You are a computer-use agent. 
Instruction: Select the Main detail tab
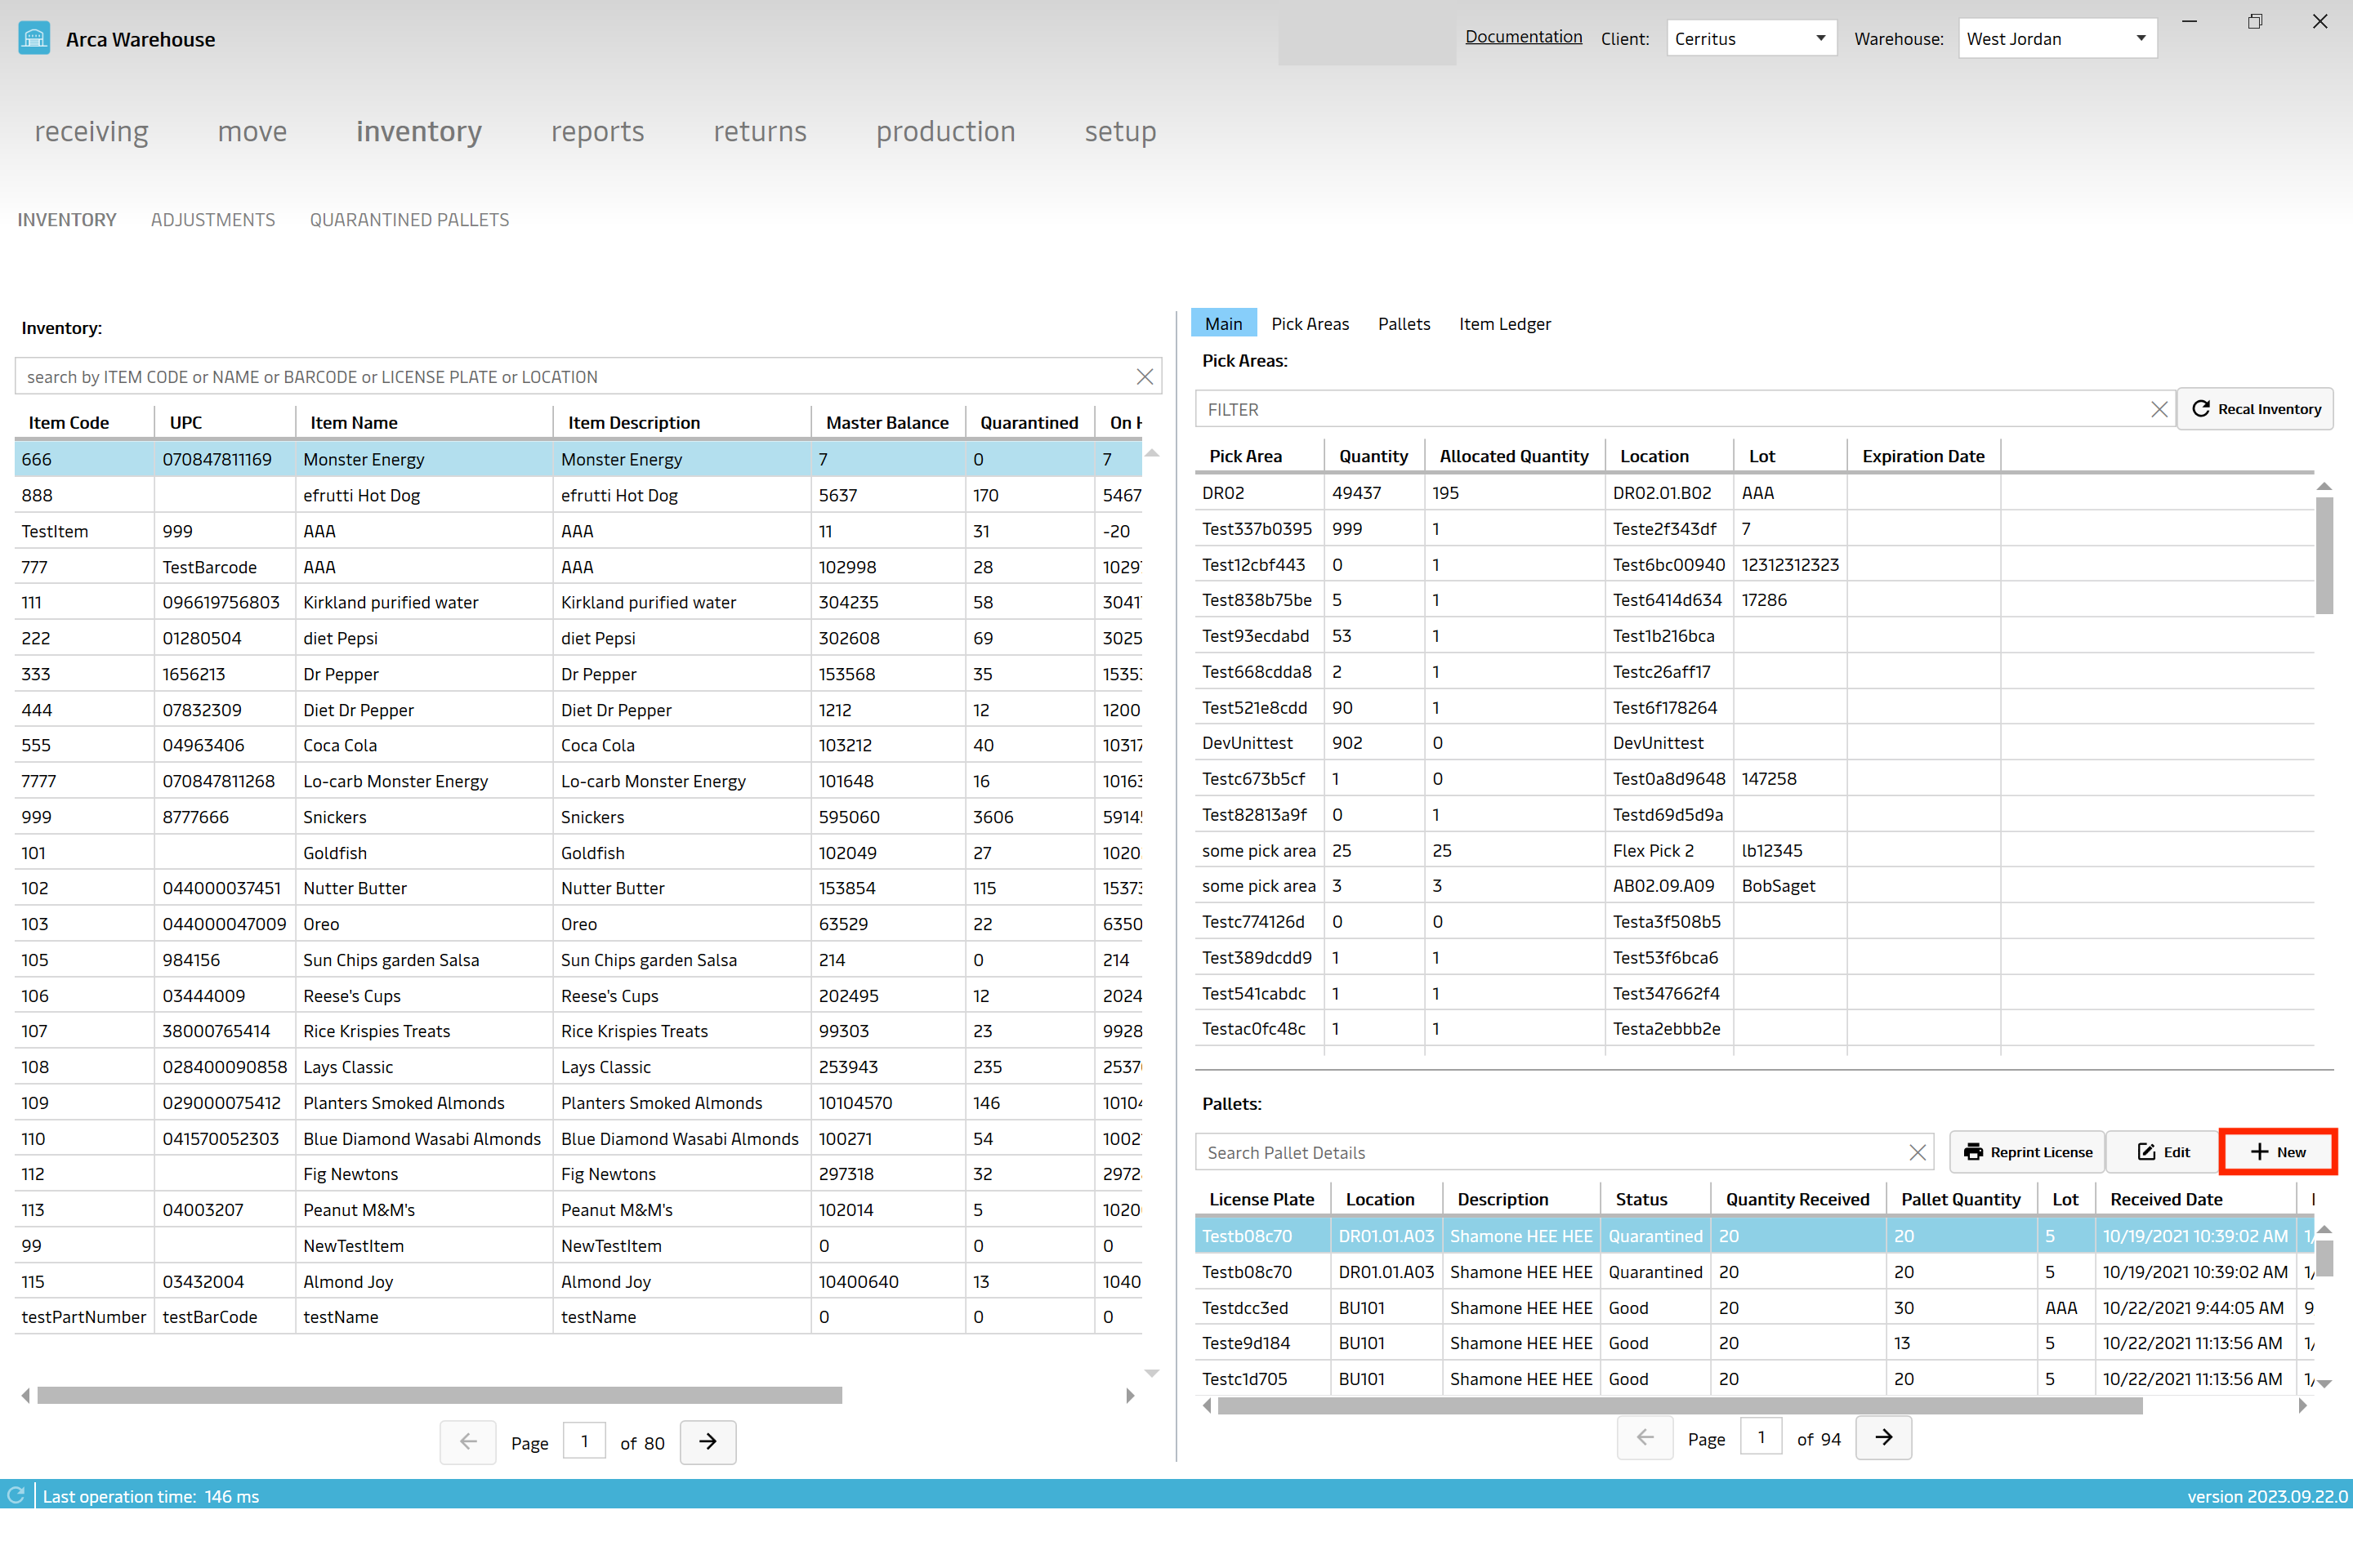[1224, 323]
